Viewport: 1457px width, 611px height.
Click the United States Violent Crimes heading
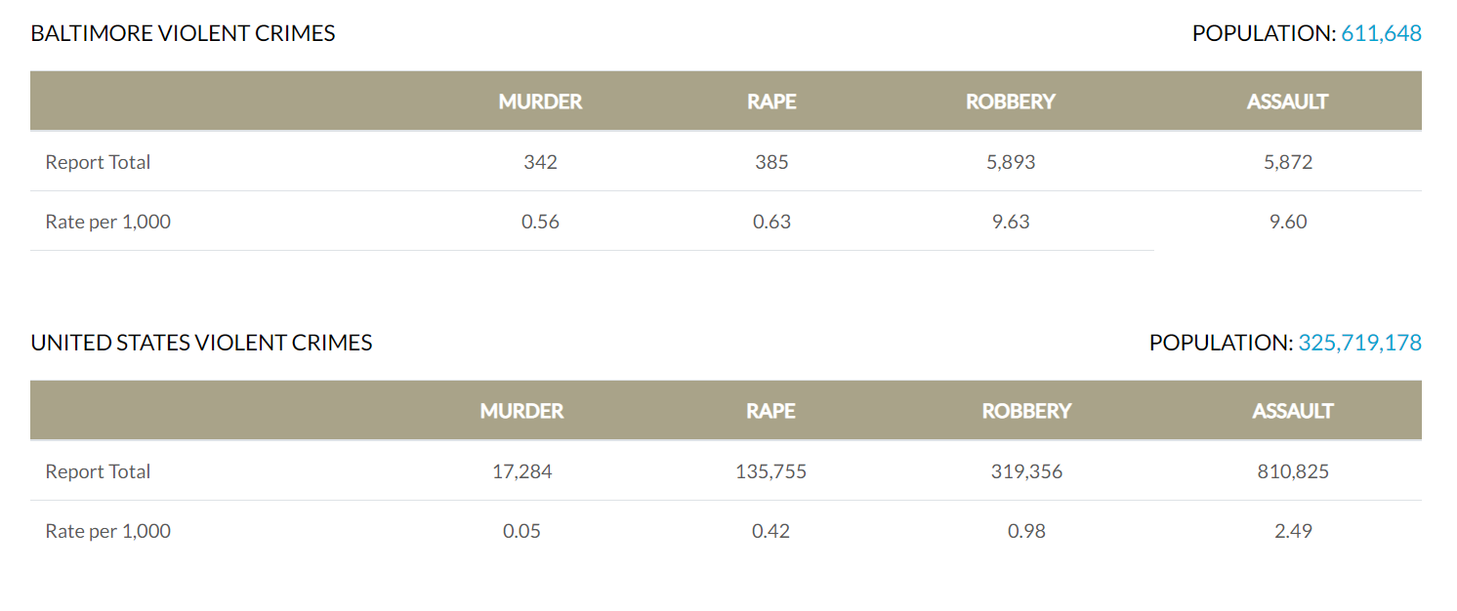pos(201,343)
